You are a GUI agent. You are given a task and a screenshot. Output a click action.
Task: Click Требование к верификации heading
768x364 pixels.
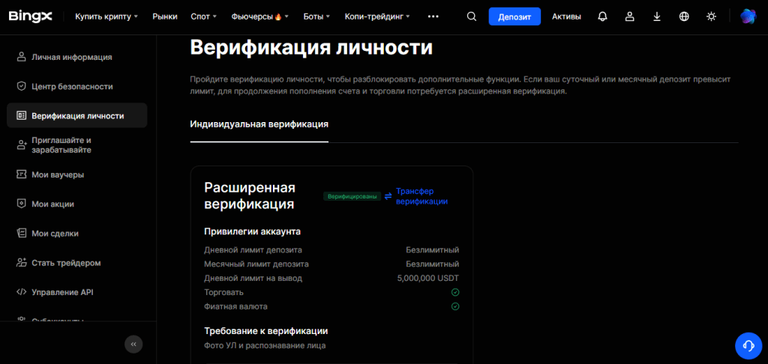coord(266,331)
